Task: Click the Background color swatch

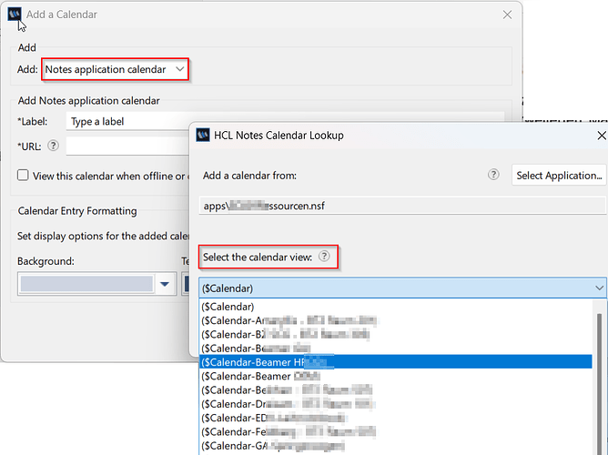Action: tap(86, 284)
